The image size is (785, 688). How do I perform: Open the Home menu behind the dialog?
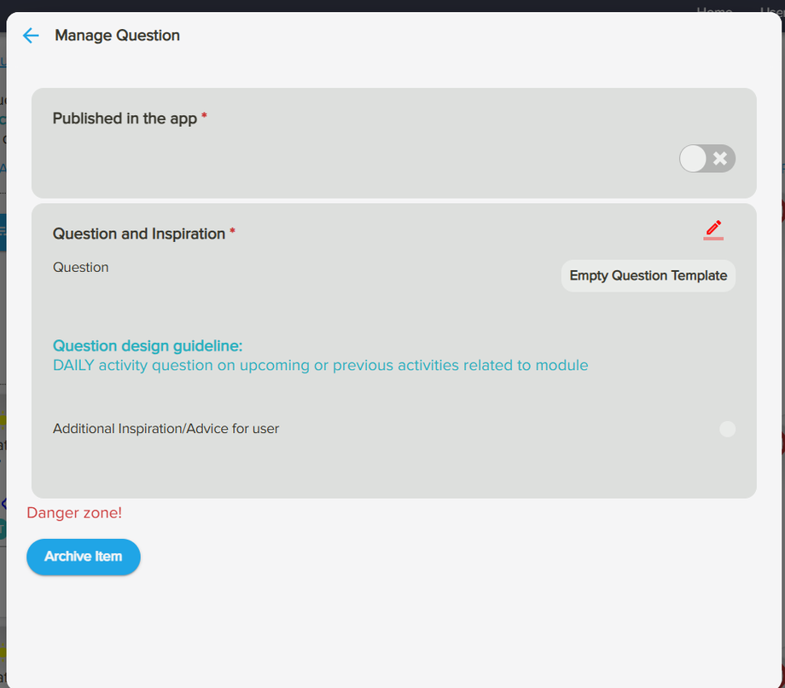coord(714,10)
